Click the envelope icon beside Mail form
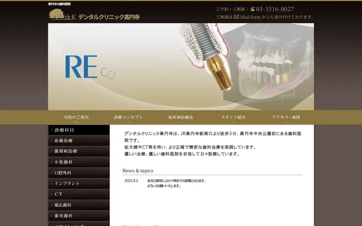 click(236, 17)
